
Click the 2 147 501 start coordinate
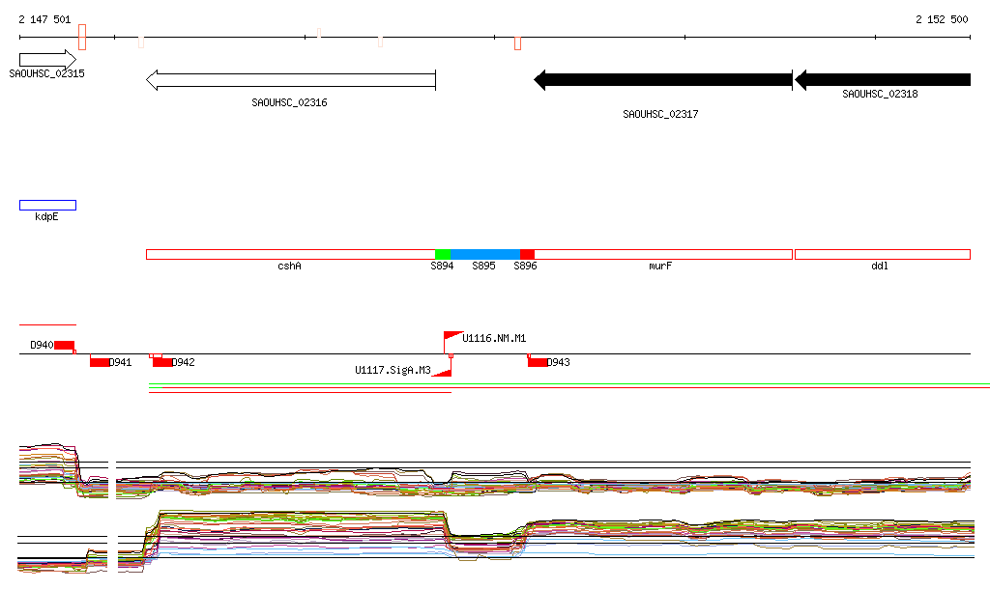pos(44,19)
